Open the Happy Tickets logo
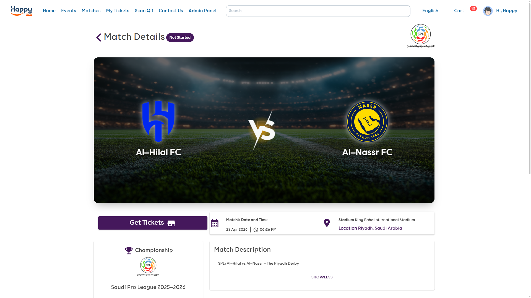The width and height of the screenshot is (531, 298). (x=21, y=11)
